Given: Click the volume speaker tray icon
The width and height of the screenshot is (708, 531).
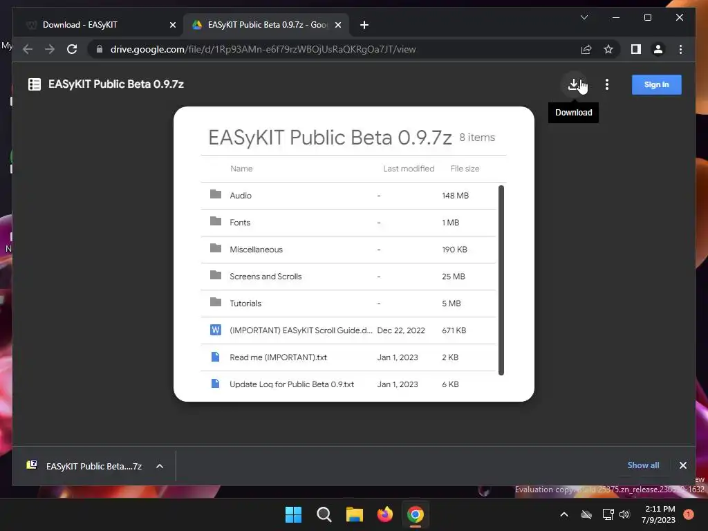Looking at the screenshot, I should [624, 514].
